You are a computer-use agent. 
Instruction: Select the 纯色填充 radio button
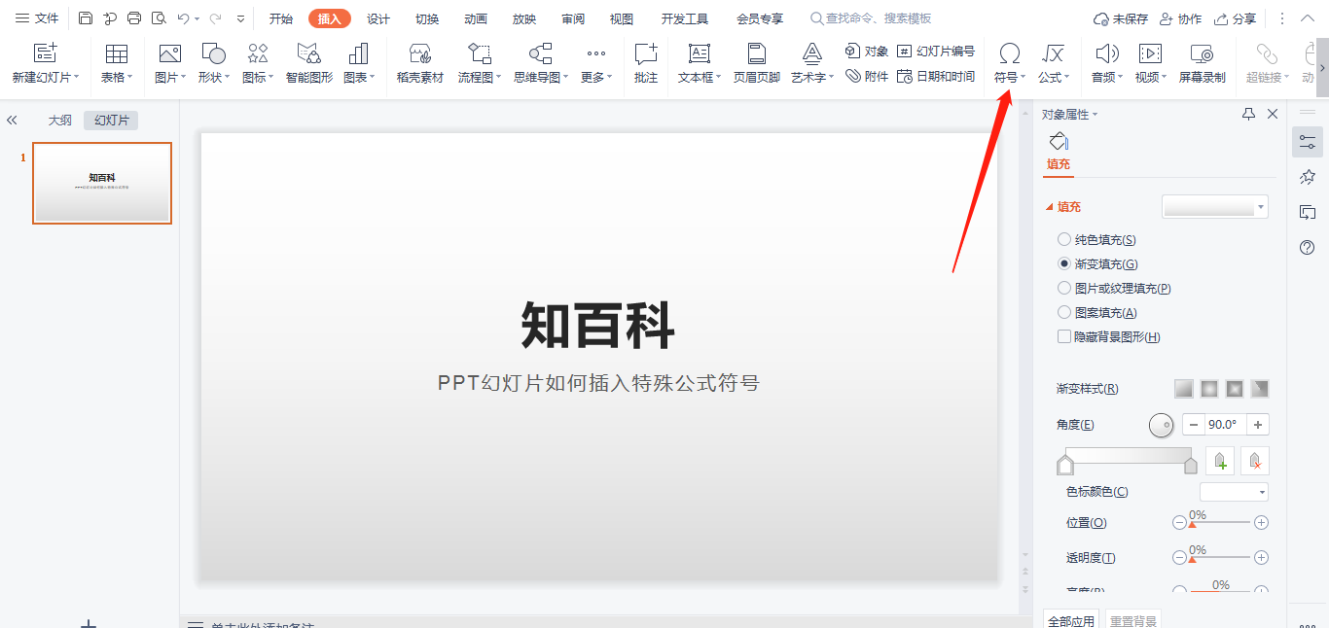click(x=1063, y=239)
